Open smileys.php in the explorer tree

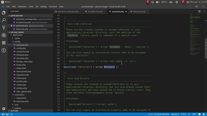[22, 88]
